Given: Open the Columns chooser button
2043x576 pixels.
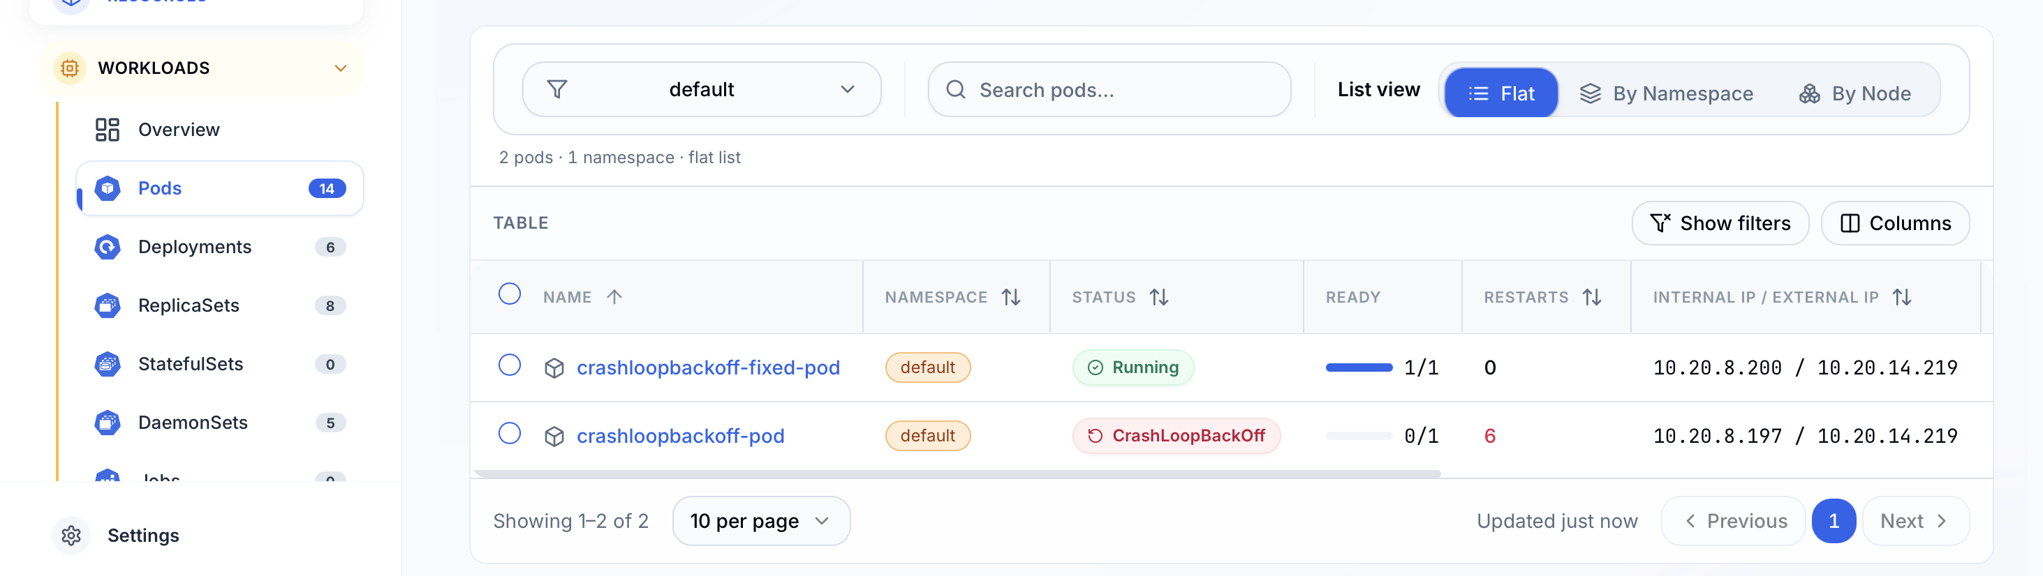Looking at the screenshot, I should 1895,223.
